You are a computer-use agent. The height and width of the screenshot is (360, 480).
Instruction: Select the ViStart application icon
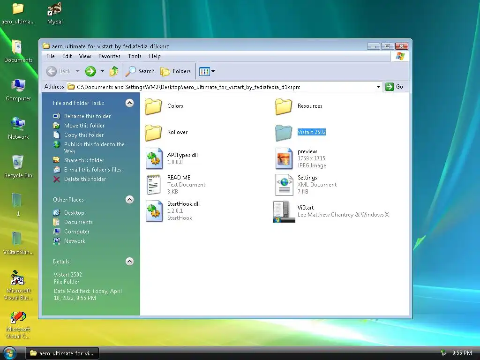pos(284,211)
